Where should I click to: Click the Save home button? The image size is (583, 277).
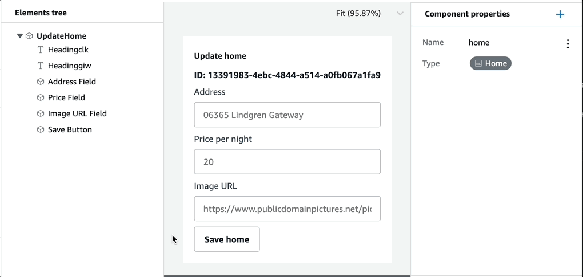227,239
